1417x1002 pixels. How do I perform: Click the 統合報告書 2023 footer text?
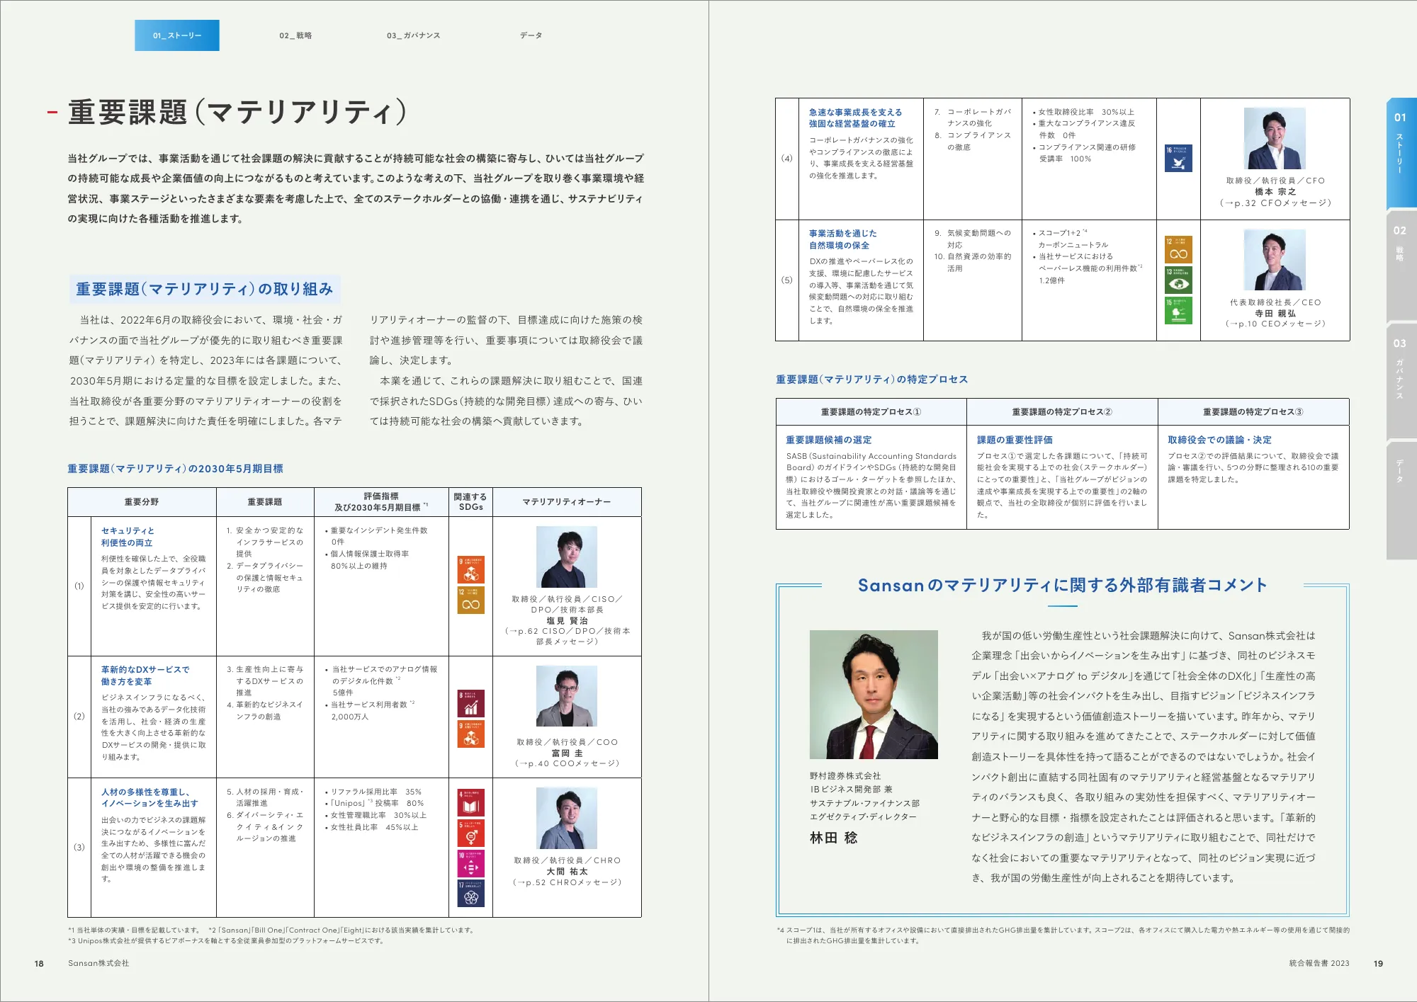tap(1319, 963)
